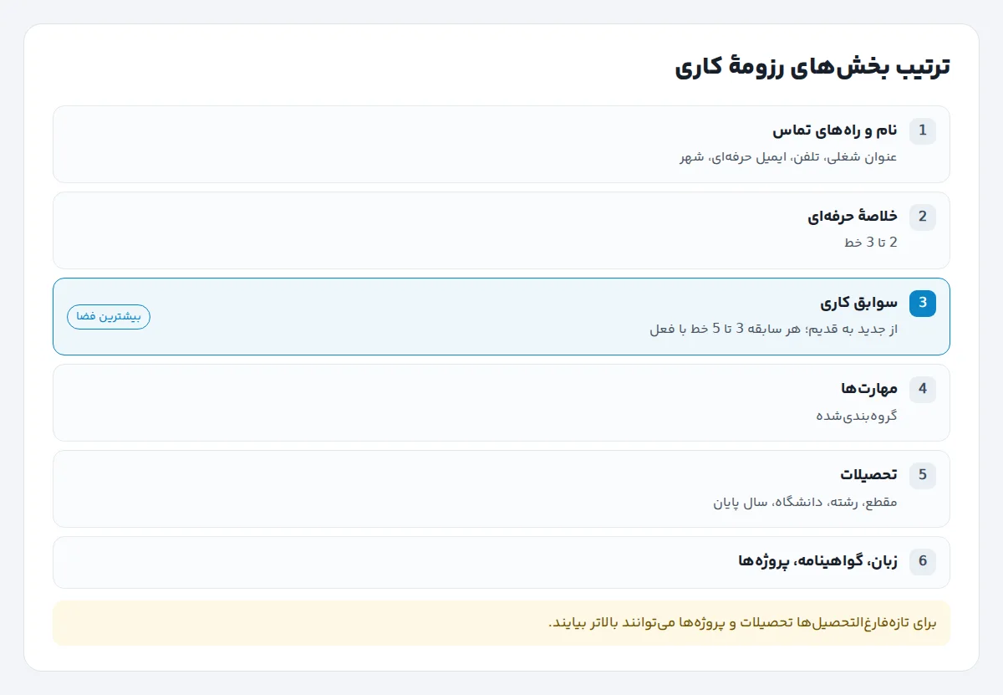The image size is (1003, 695).
Task: Click the page title «ترتیب بخش‌های رزومهٔ کاری»
Action: pyautogui.click(x=812, y=67)
